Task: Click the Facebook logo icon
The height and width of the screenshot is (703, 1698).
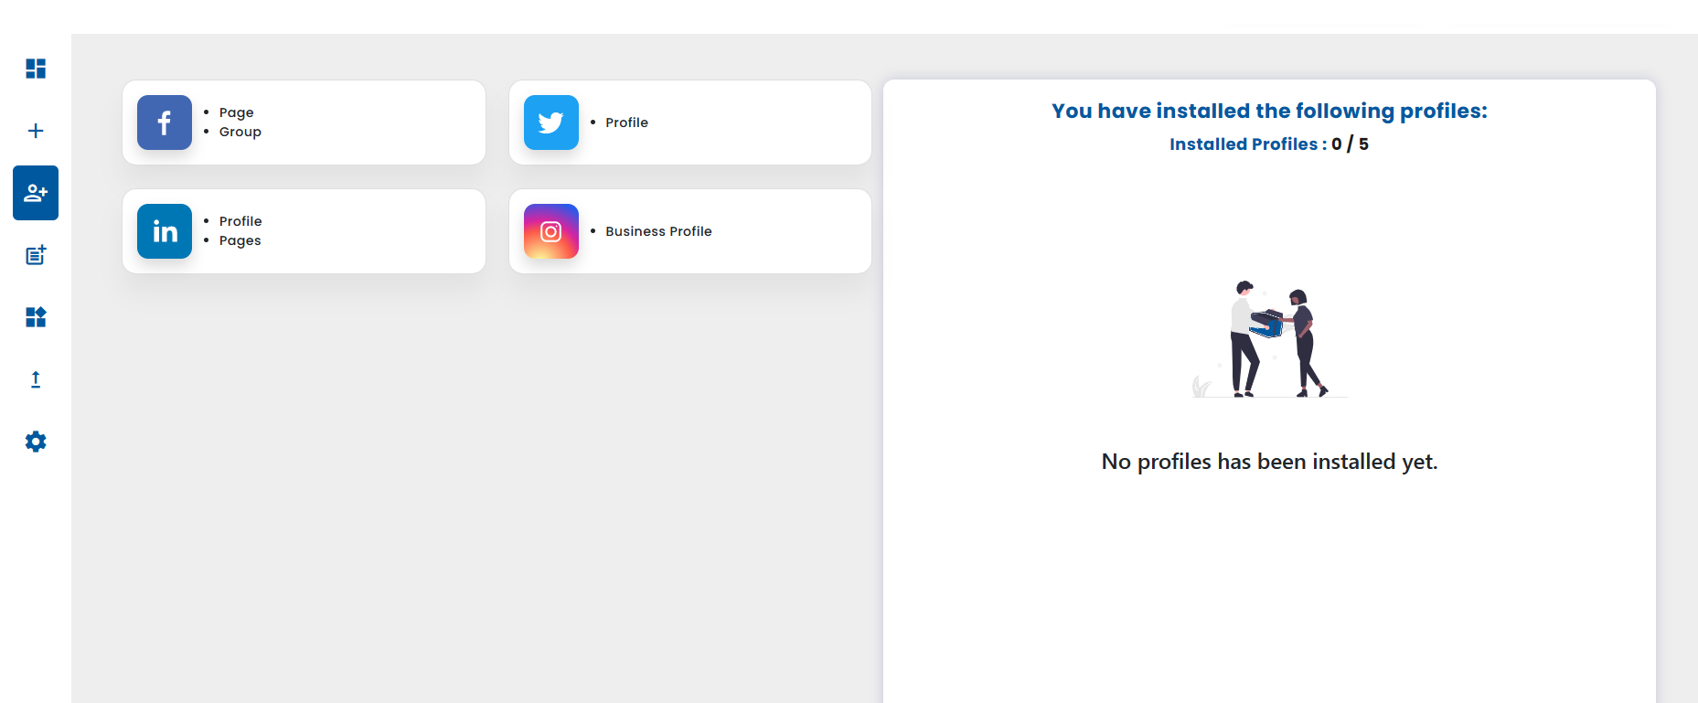Action: 165,122
